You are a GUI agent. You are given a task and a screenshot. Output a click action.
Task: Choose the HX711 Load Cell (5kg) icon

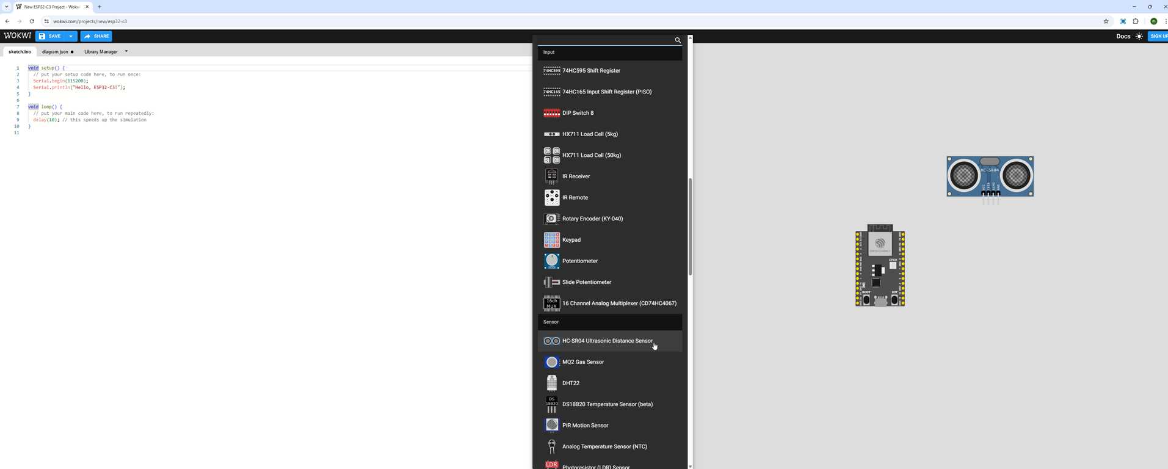click(551, 134)
